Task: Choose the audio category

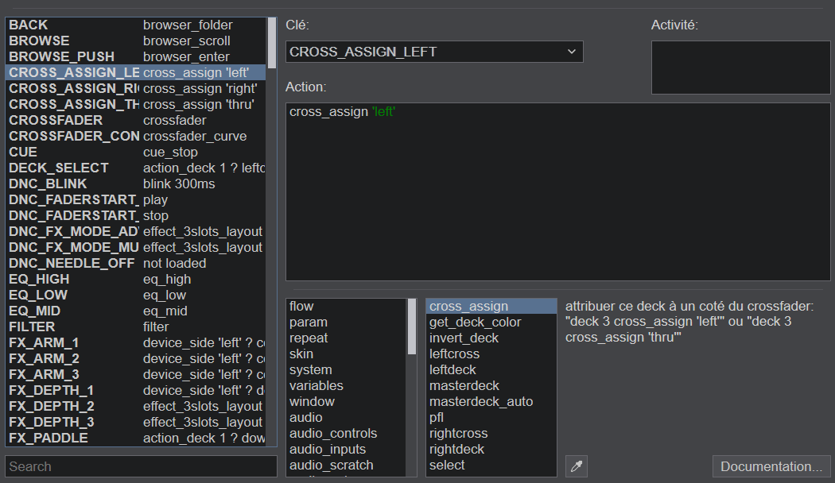Action: 346,418
